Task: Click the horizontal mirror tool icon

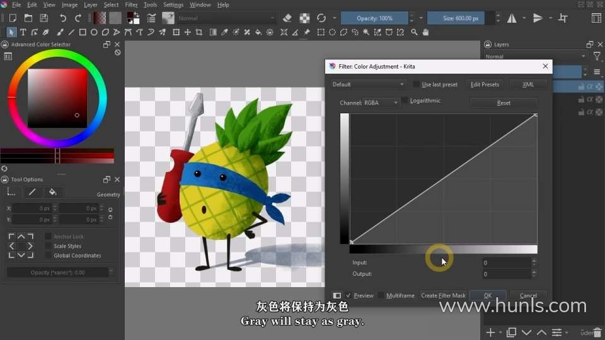Action: coord(512,18)
